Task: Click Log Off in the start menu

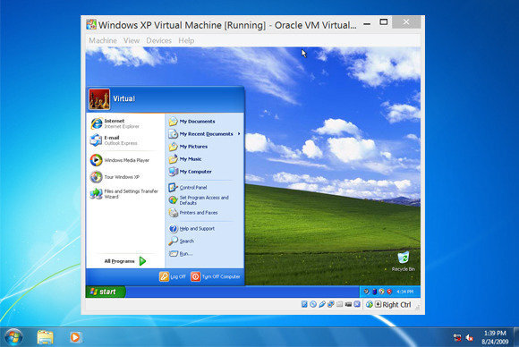Action: click(173, 276)
